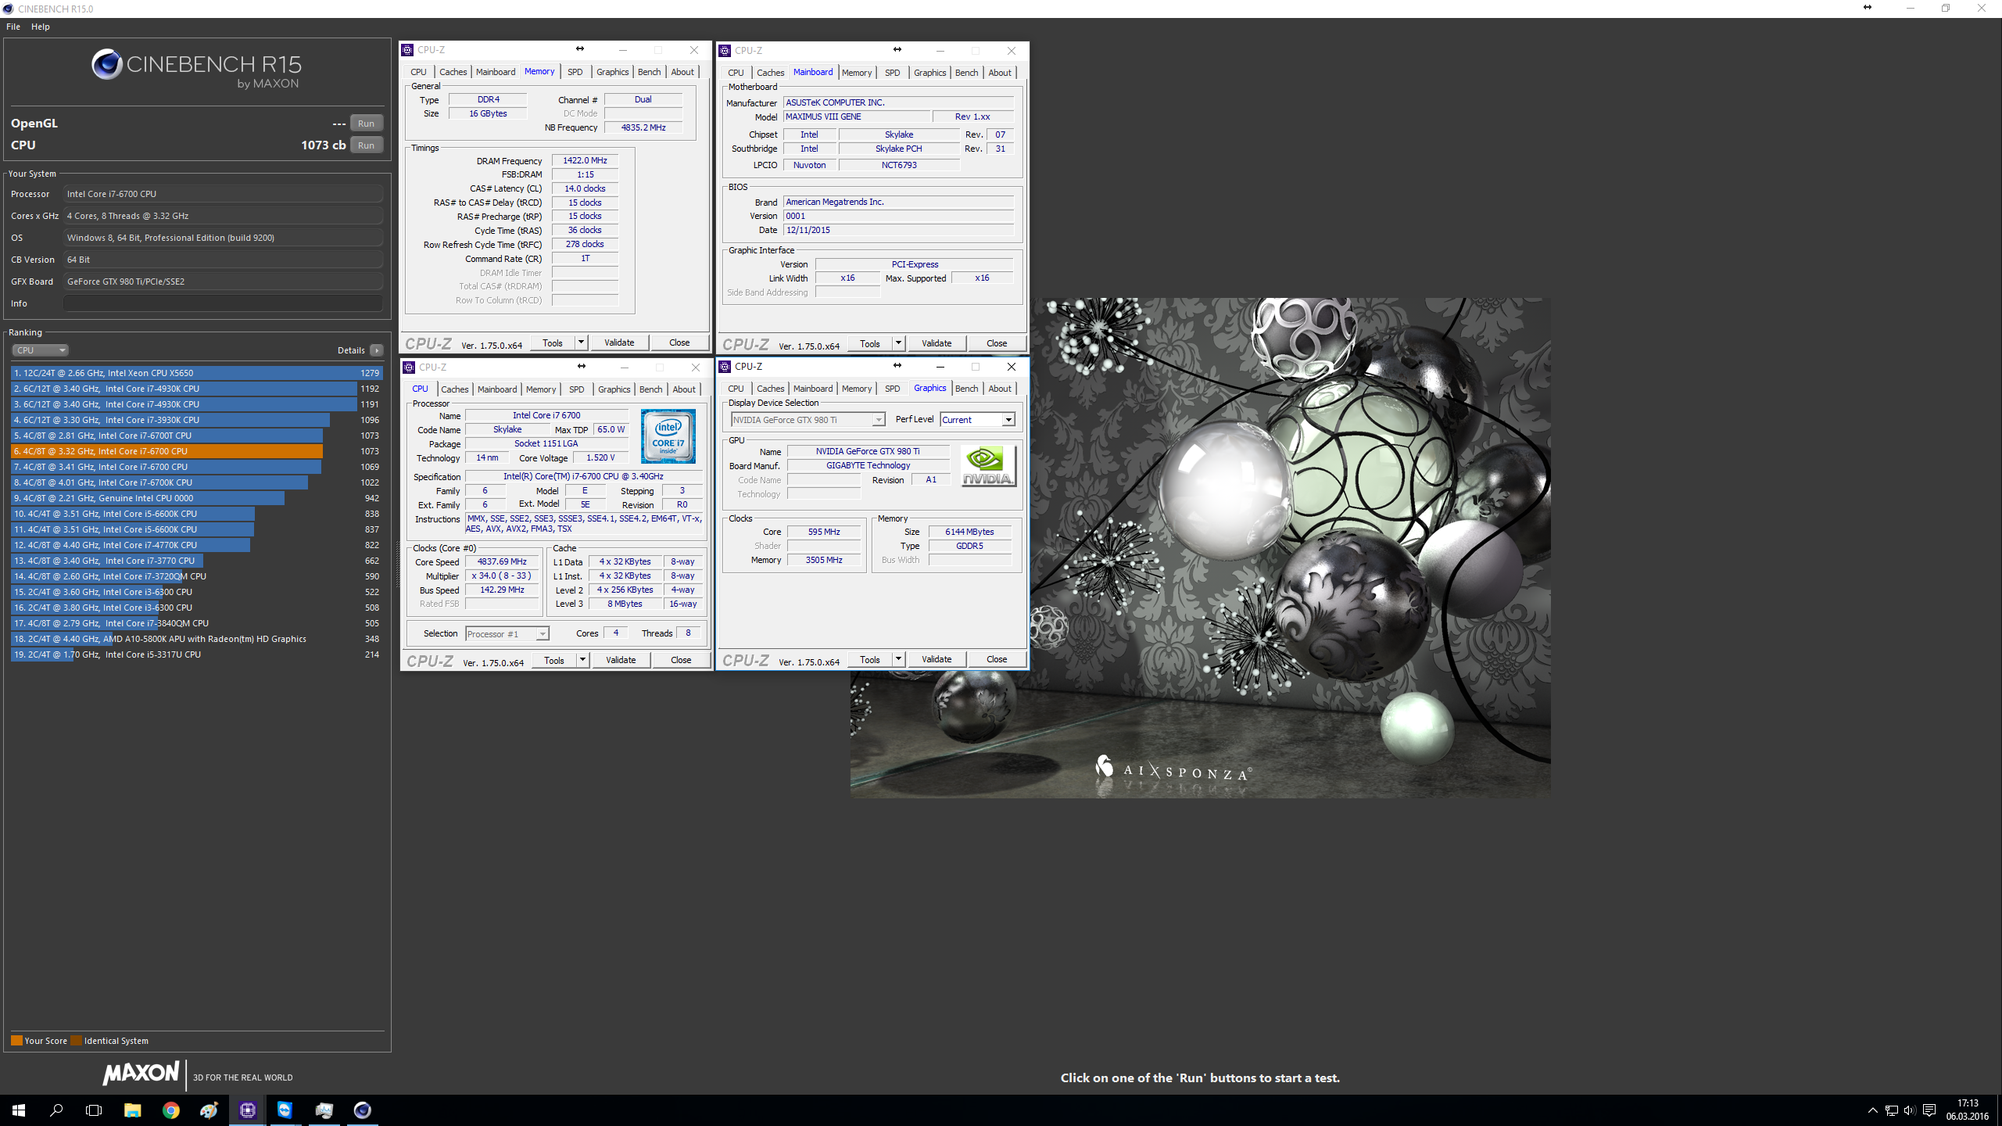Select ranking row 'Intel Core i7-6700K CPU'
2002x1126 pixels.
click(x=196, y=482)
